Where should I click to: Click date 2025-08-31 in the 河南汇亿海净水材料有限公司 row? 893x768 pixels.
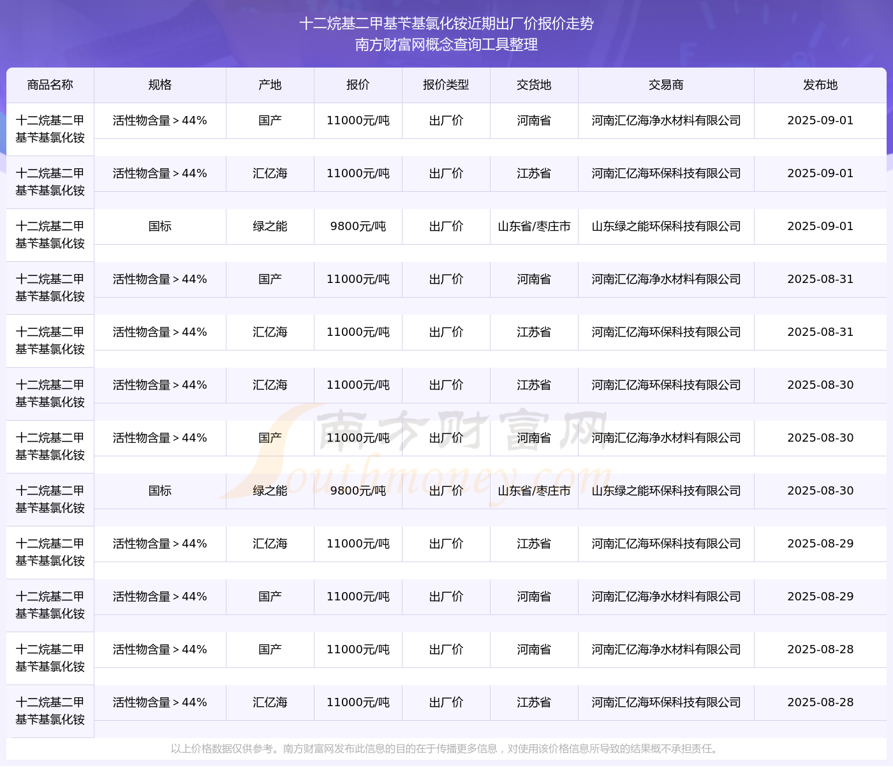pyautogui.click(x=820, y=279)
